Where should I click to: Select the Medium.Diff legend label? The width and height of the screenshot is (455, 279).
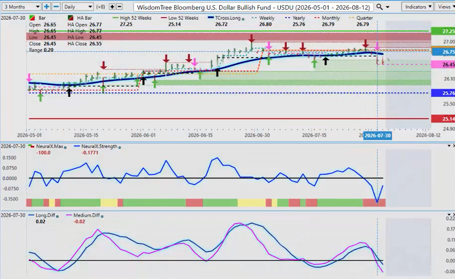click(x=86, y=215)
